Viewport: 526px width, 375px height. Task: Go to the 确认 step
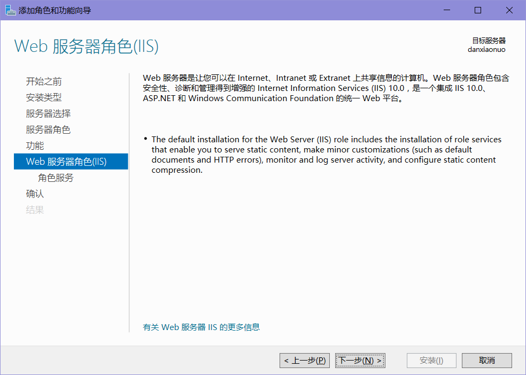point(35,194)
